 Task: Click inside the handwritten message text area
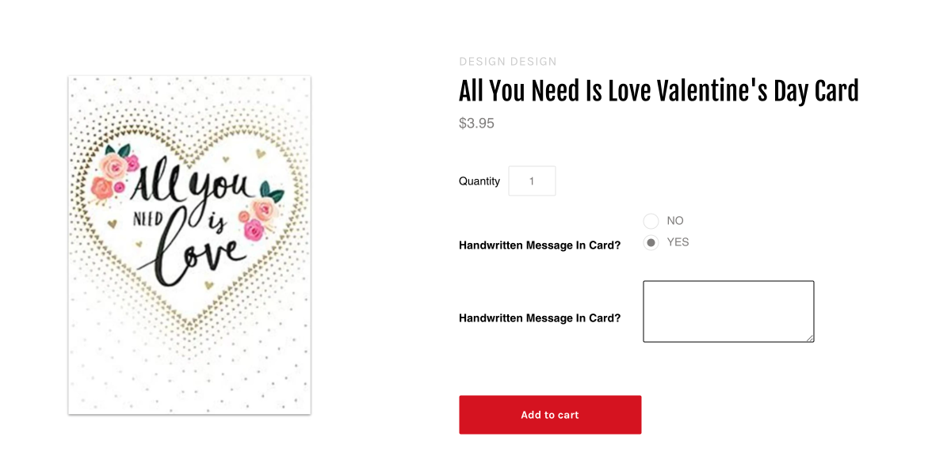tap(728, 311)
